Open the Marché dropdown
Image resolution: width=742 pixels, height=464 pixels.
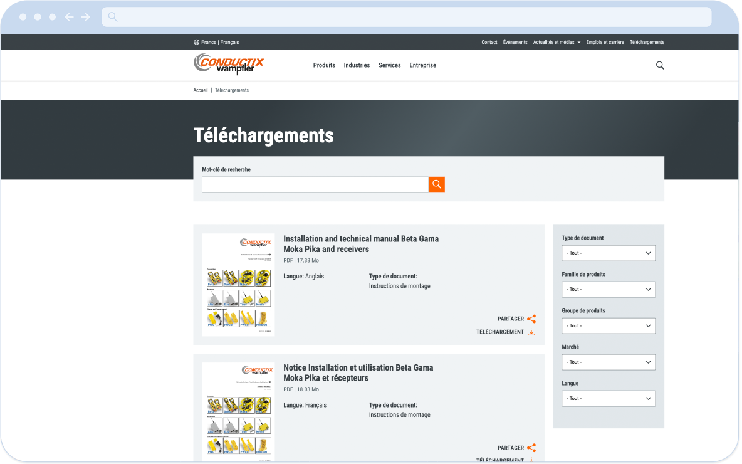[608, 362]
